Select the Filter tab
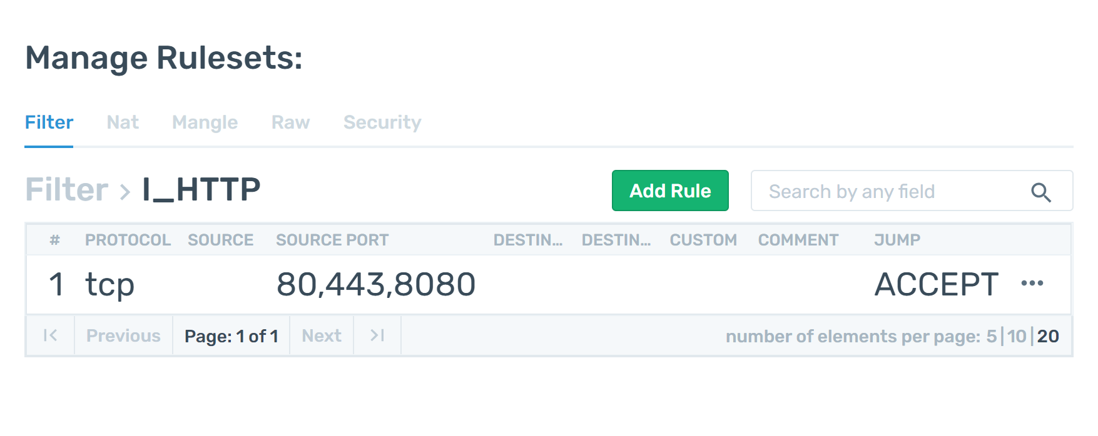1098x436 pixels. click(49, 122)
